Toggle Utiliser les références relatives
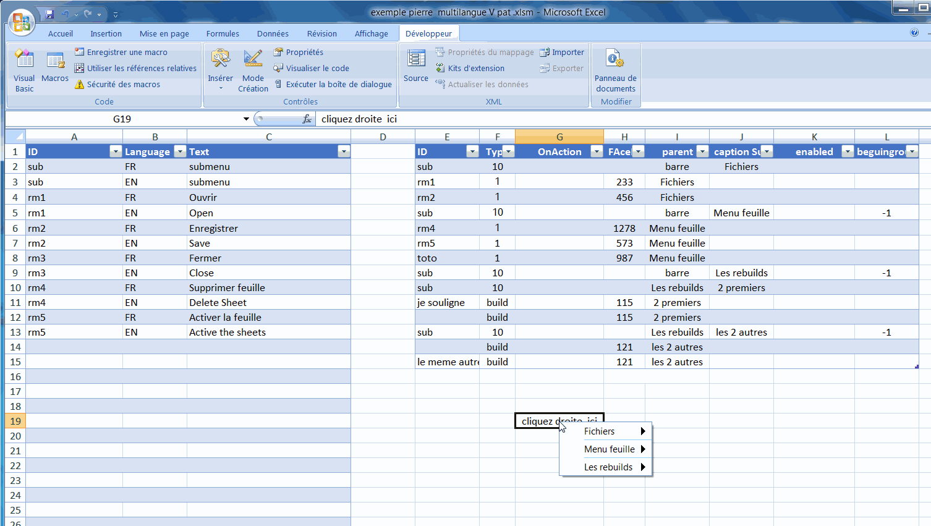Viewport: 931px width, 526px height. [135, 68]
